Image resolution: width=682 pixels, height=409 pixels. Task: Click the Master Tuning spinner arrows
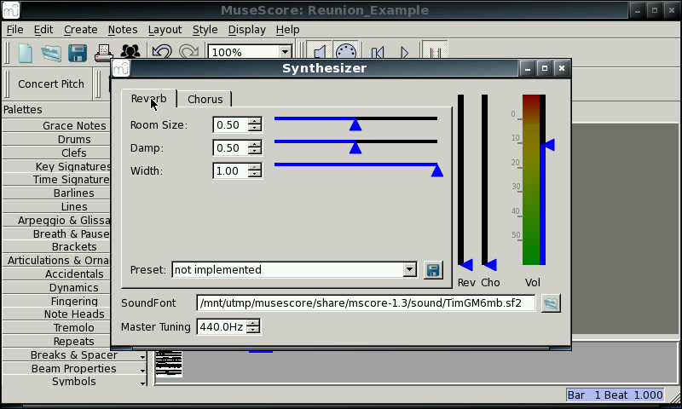(x=252, y=326)
